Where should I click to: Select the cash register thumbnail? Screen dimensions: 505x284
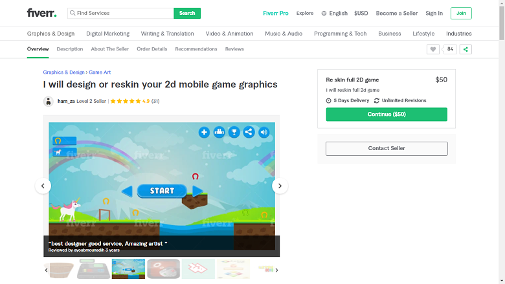click(x=93, y=269)
